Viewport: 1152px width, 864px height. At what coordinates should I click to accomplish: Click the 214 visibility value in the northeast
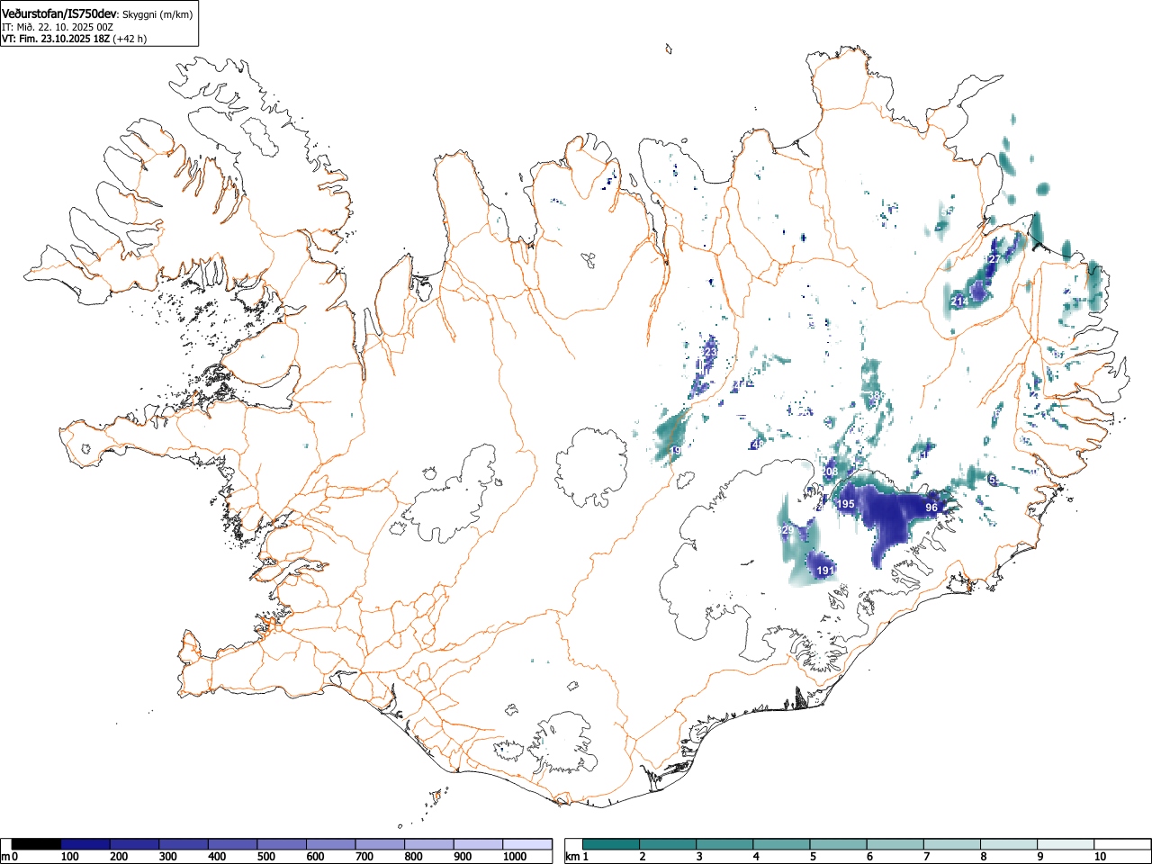point(959,301)
